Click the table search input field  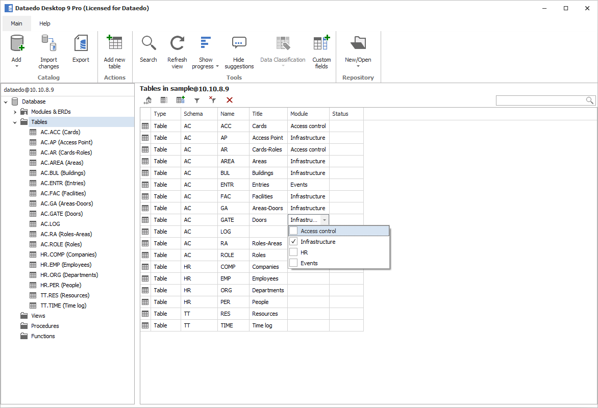(x=541, y=100)
